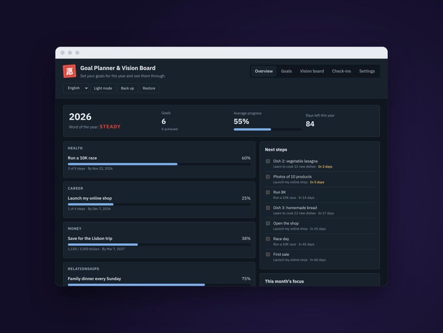Click the Next steps heading
443x333 pixels.
pyautogui.click(x=276, y=150)
